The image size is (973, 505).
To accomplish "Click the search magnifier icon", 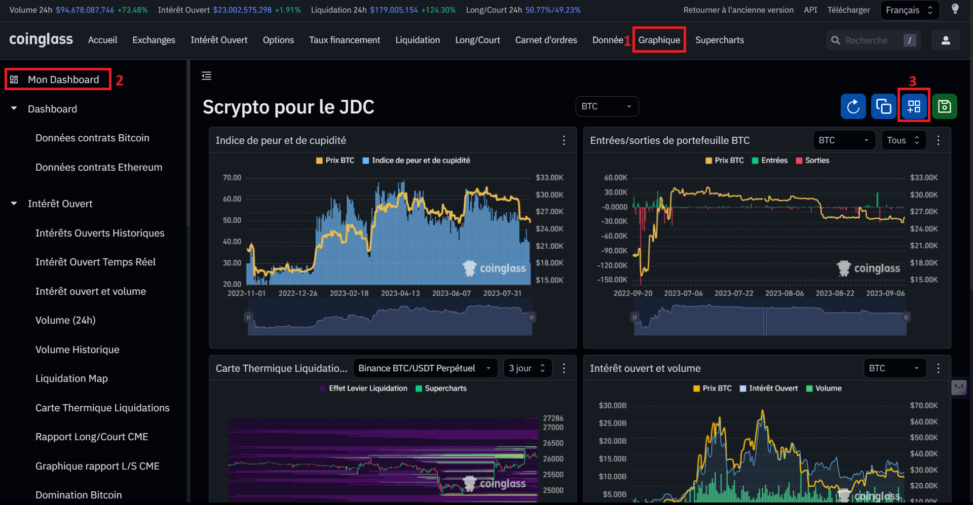I will [836, 40].
